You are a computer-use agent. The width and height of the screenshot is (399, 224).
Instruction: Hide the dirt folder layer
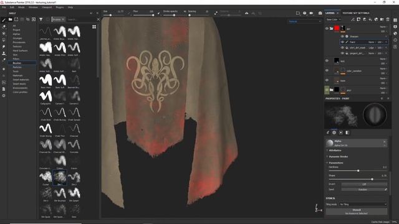click(327, 29)
